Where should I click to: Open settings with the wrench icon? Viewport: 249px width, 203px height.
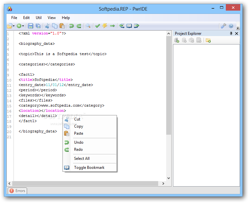[224, 26]
